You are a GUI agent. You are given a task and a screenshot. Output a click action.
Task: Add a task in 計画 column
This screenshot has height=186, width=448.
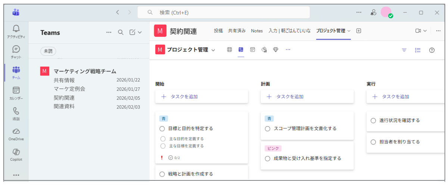[x=307, y=97]
